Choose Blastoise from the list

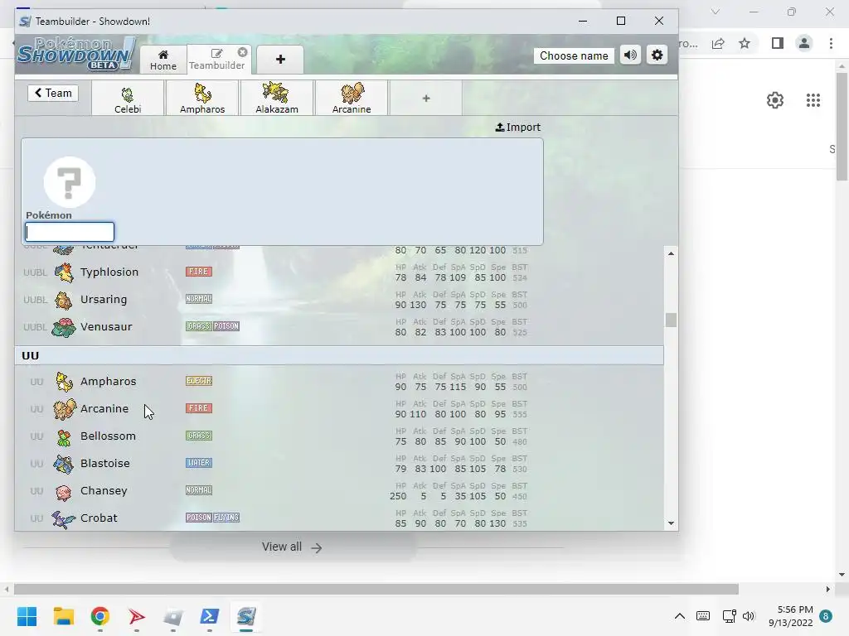click(x=339, y=464)
